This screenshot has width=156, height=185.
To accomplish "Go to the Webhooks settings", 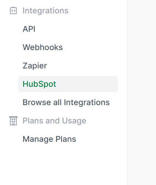I will pyautogui.click(x=43, y=47).
